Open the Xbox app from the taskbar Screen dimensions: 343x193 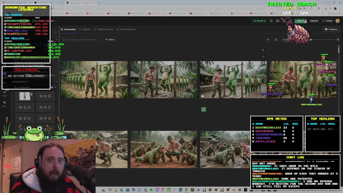[169, 190]
